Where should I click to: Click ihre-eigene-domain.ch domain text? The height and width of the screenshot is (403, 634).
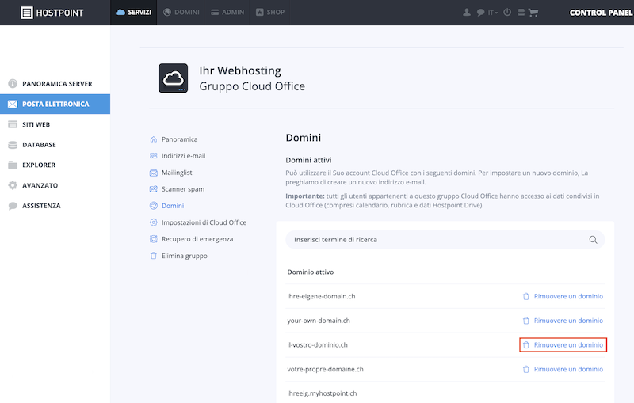(321, 296)
